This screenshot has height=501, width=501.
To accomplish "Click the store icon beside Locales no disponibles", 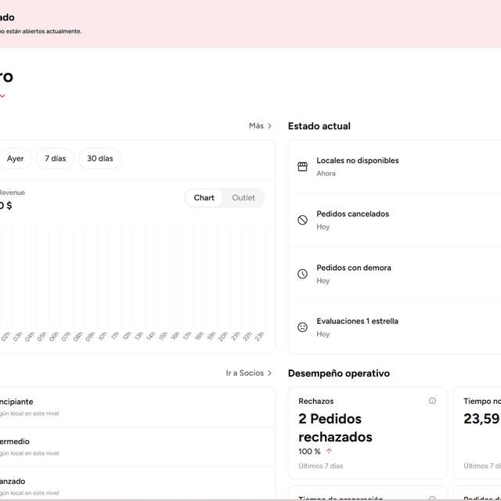I will (302, 167).
